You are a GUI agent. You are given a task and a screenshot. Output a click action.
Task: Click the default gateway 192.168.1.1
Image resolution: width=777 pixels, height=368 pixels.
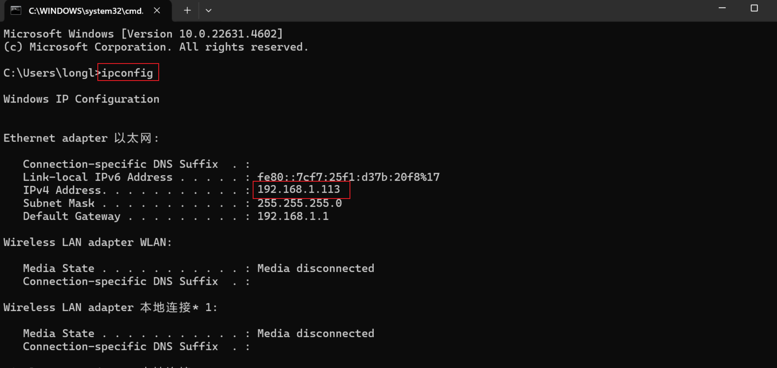coord(292,216)
